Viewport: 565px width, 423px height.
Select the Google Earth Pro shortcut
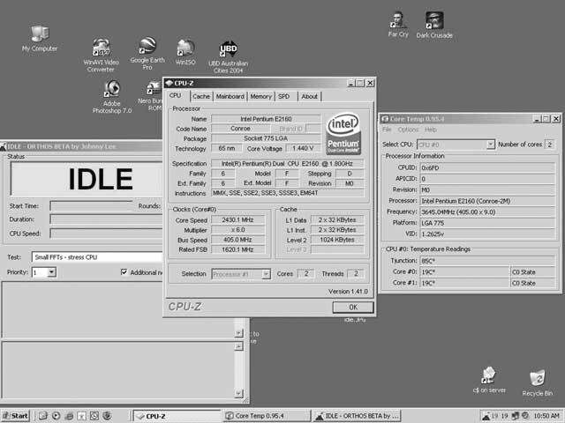147,53
